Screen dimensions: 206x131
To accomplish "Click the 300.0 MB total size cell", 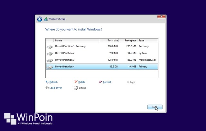I will point(113,46).
